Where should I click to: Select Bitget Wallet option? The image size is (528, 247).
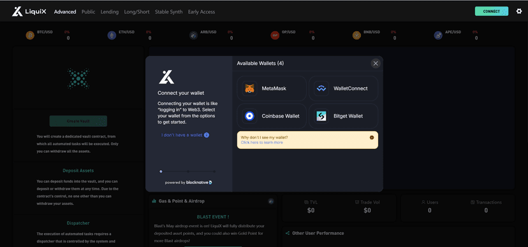point(343,116)
